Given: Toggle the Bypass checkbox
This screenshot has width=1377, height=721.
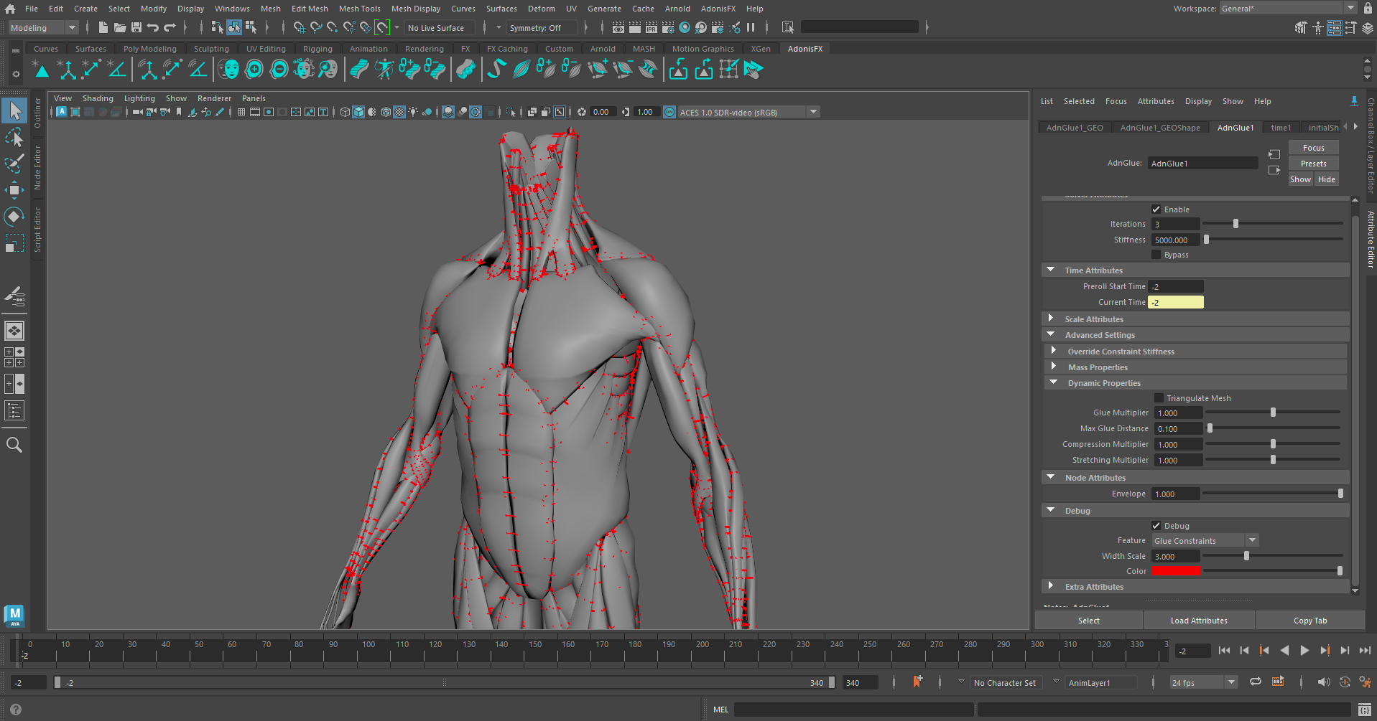Looking at the screenshot, I should pos(1156,255).
